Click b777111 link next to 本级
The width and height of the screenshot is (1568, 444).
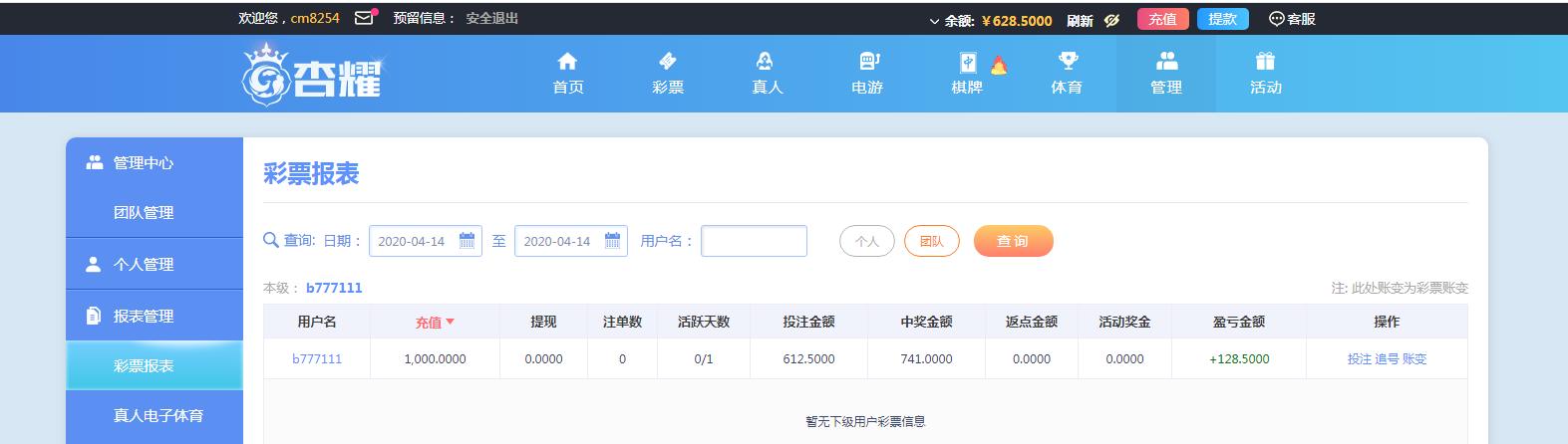tap(334, 288)
